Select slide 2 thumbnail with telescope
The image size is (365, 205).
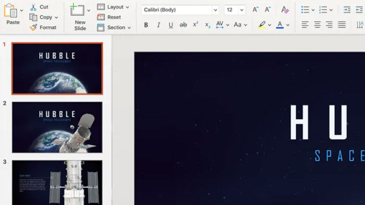[57, 127]
